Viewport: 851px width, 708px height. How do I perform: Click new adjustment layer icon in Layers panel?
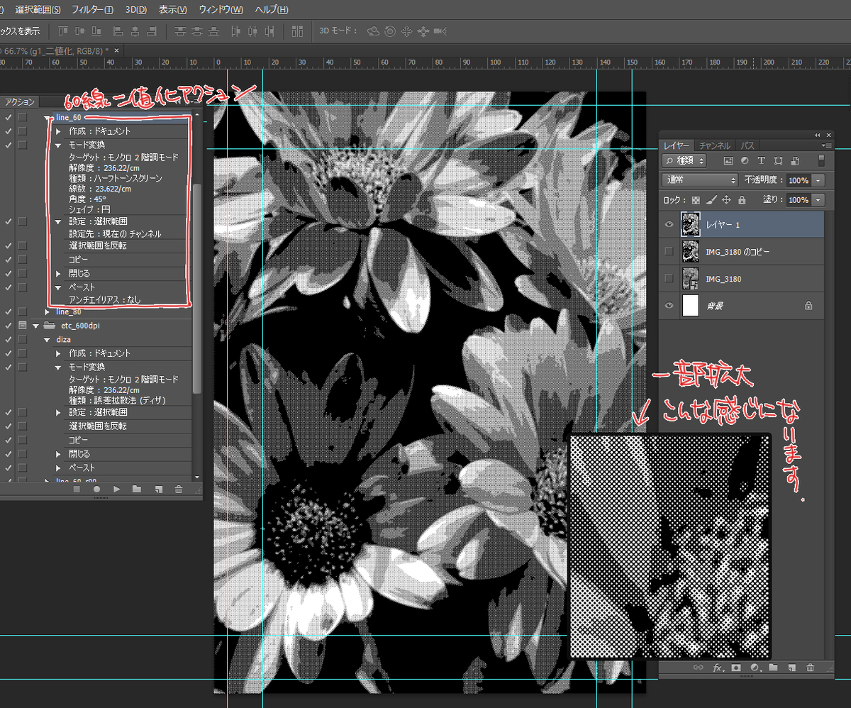point(754,668)
